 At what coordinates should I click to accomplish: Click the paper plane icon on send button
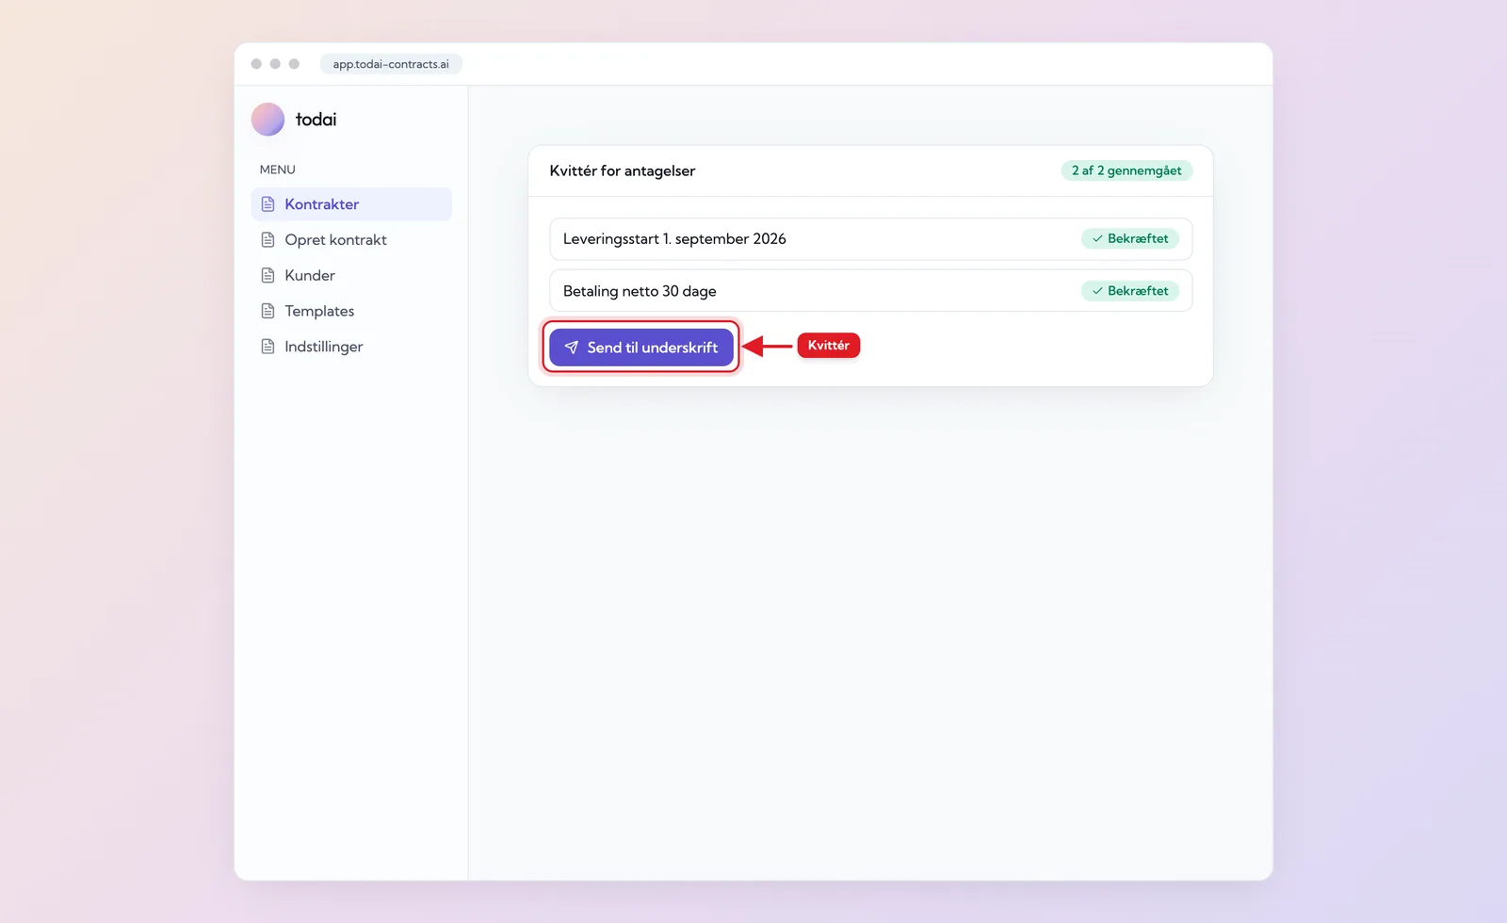click(x=571, y=348)
